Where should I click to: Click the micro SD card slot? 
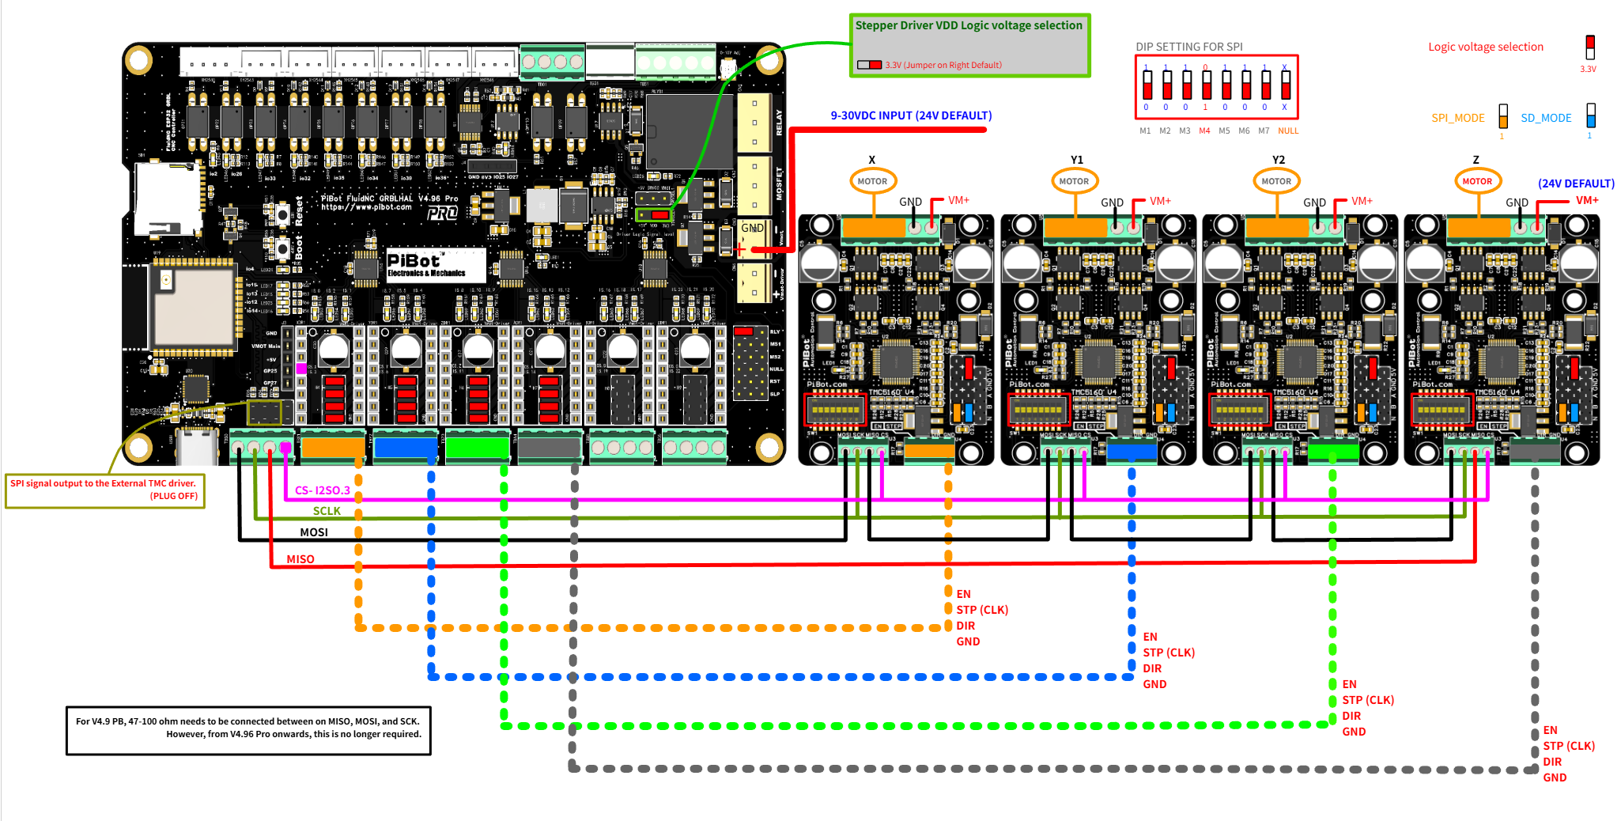[x=167, y=199]
